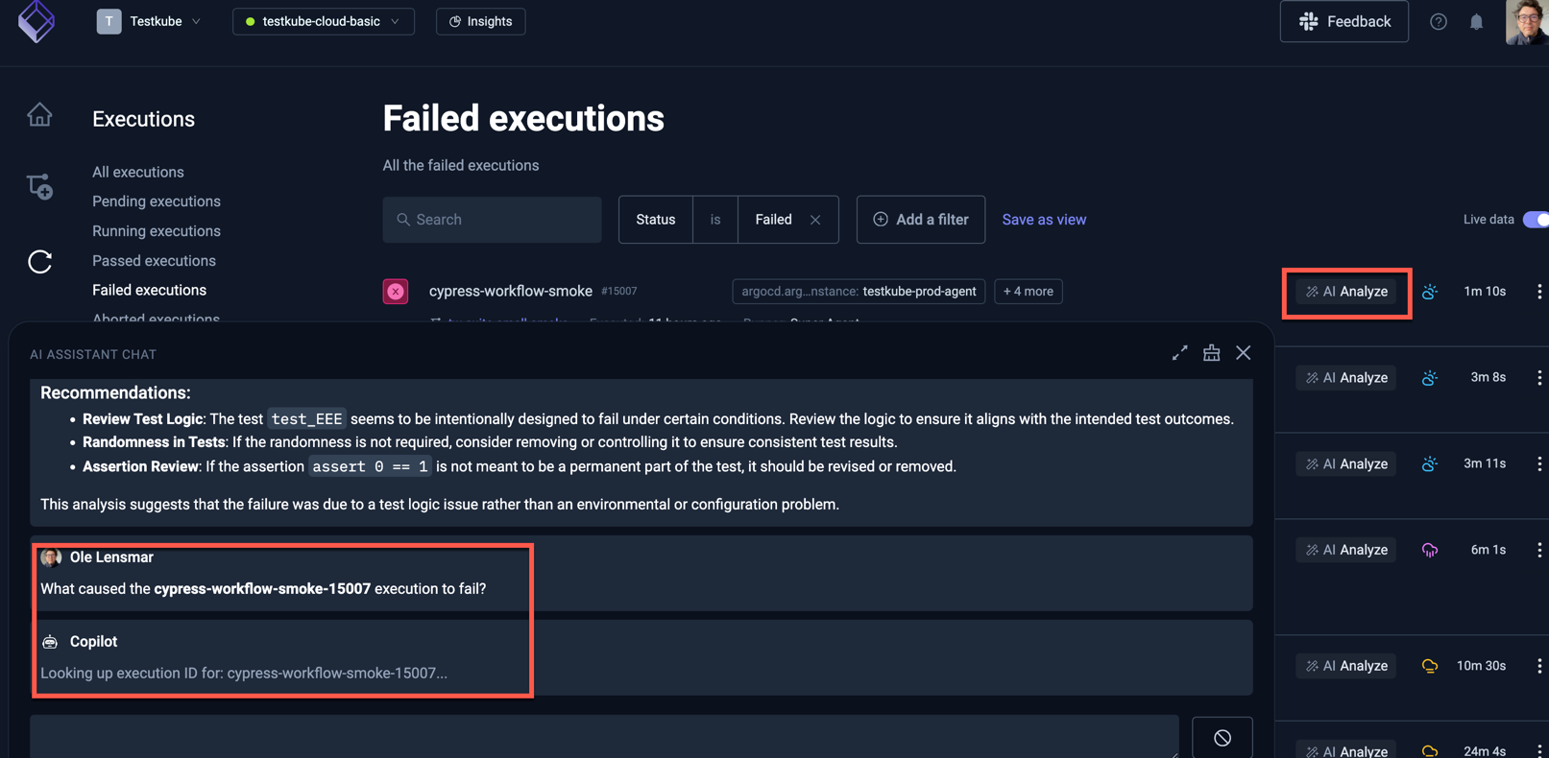The image size is (1549, 758).
Task: Click the refresh icon in the left sidebar
Action: point(39,261)
